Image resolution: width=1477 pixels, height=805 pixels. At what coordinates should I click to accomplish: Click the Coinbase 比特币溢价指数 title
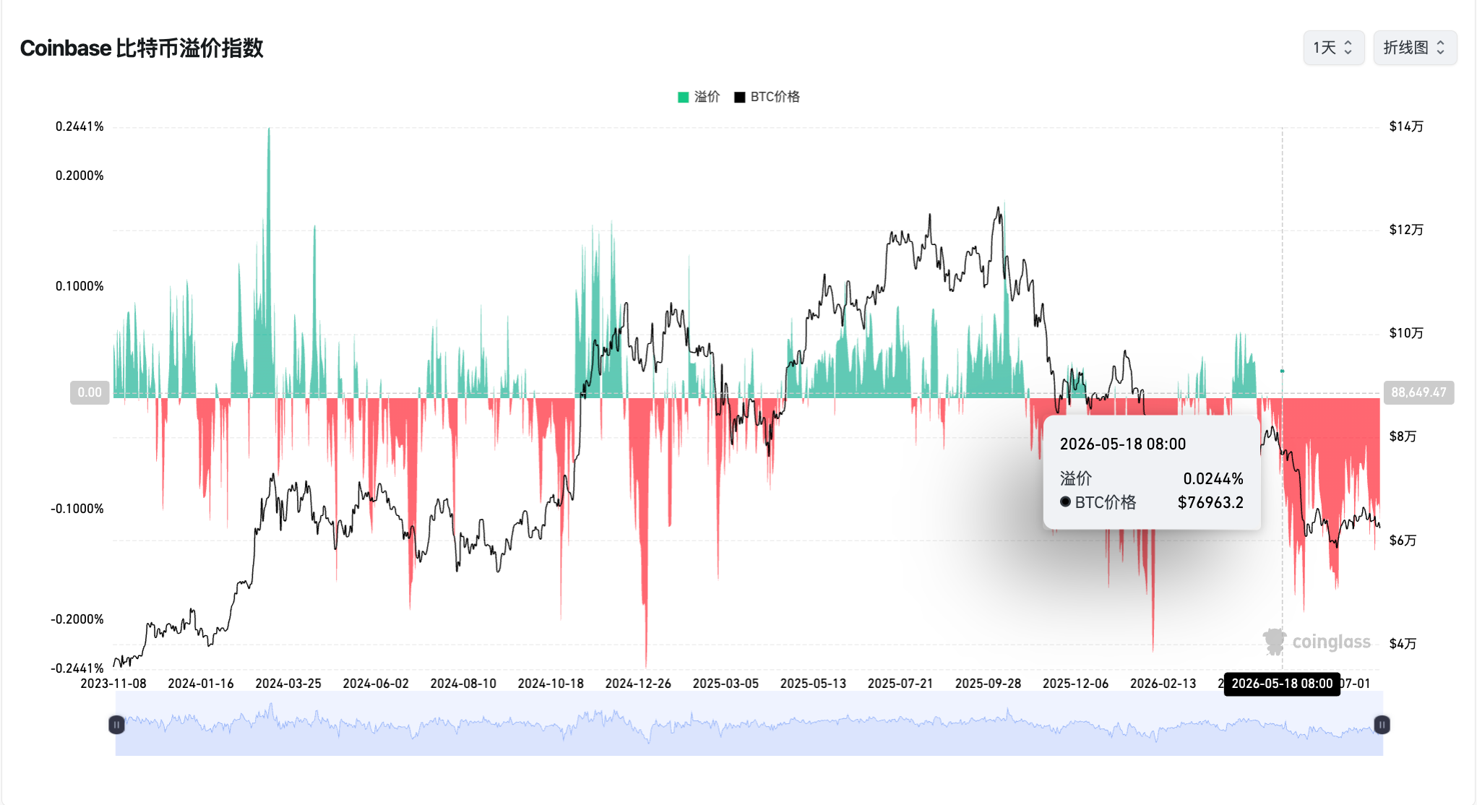142,48
